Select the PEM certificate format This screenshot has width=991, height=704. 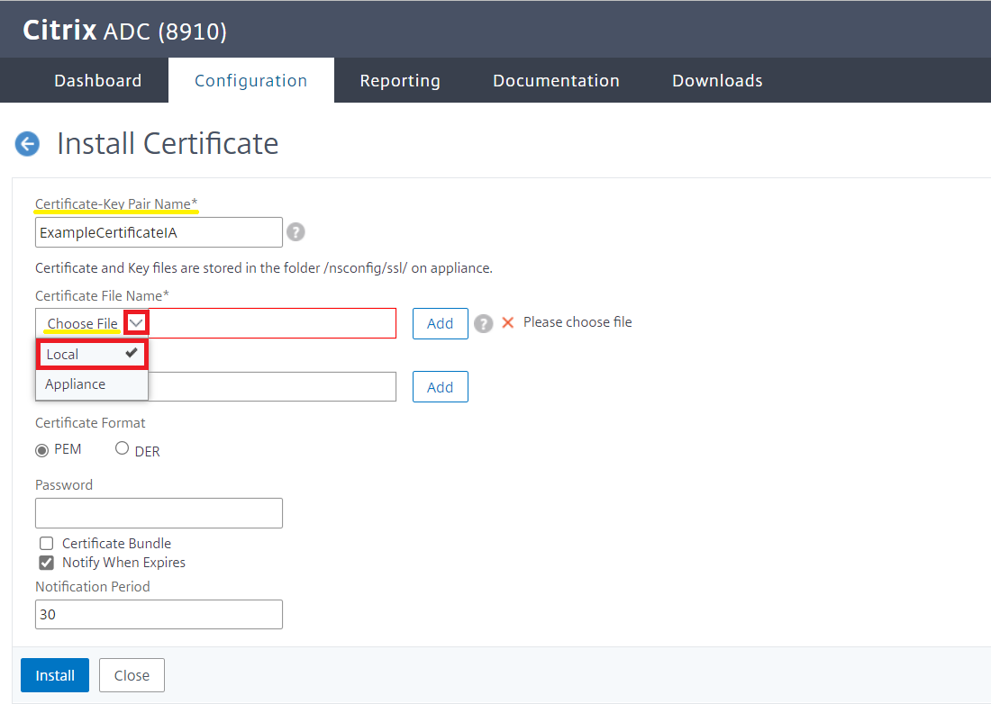click(41, 450)
